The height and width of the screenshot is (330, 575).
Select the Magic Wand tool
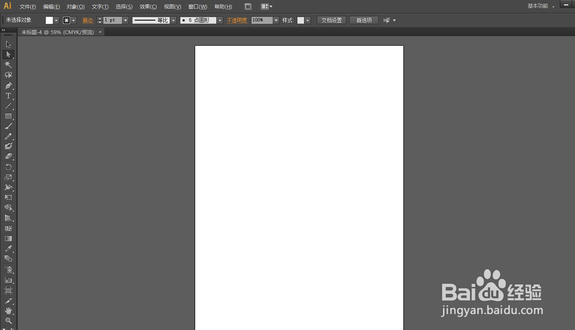coord(8,65)
